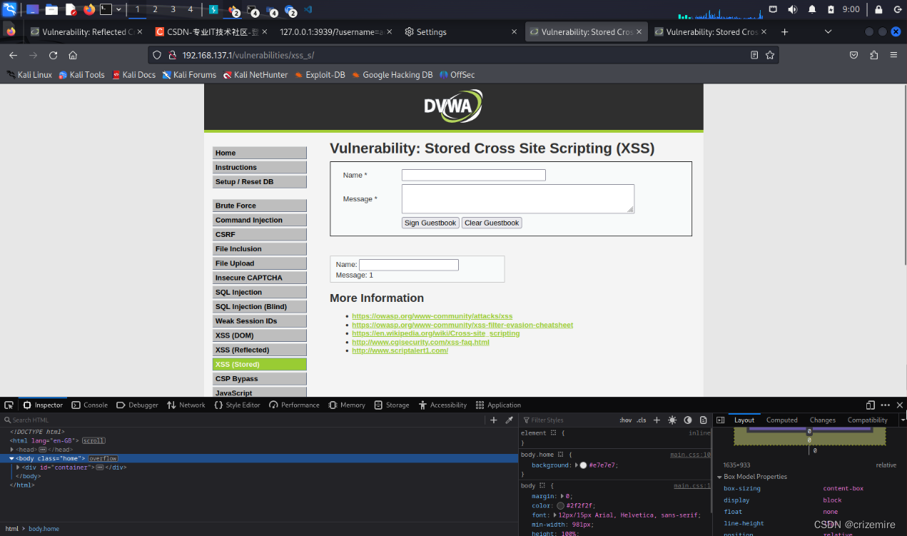This screenshot has height=536, width=907.
Task: Toggle the :hov pseudo-class panel
Action: pyautogui.click(x=625, y=420)
